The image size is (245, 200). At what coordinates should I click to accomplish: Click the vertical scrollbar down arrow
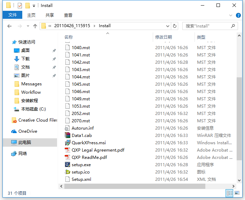239,180
